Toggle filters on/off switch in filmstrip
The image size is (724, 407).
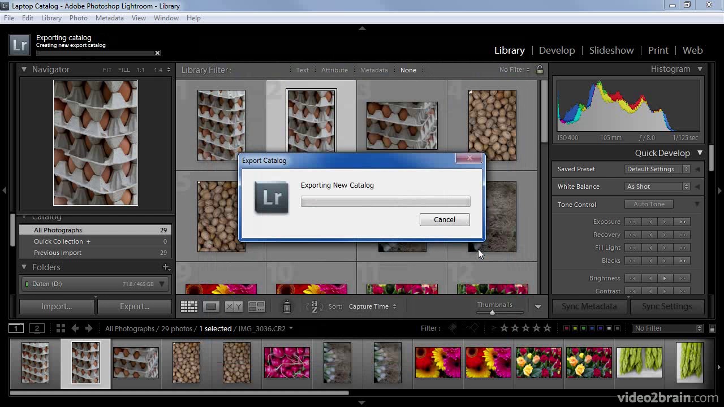(713, 328)
